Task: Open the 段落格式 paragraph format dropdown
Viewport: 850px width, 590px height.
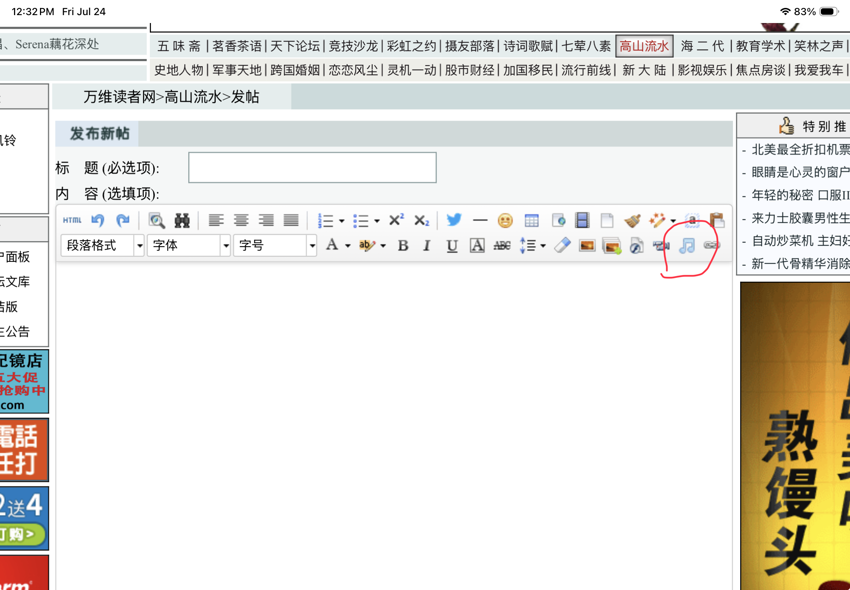Action: coord(102,245)
